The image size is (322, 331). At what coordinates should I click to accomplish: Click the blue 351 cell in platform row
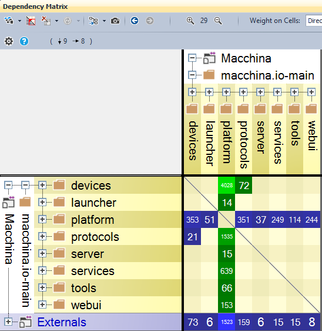click(243, 220)
